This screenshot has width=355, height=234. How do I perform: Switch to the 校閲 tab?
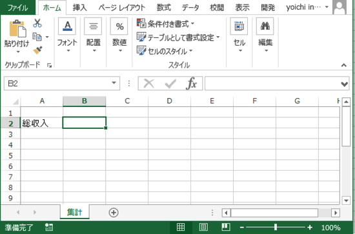click(x=217, y=8)
